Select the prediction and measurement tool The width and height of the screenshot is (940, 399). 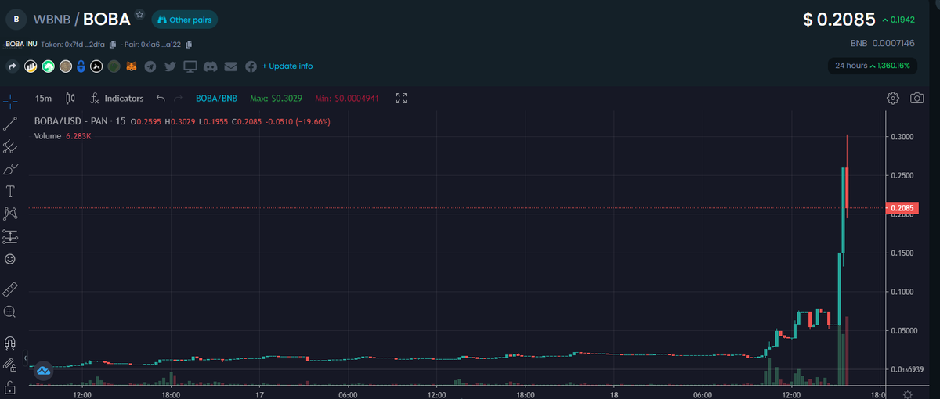click(10, 235)
